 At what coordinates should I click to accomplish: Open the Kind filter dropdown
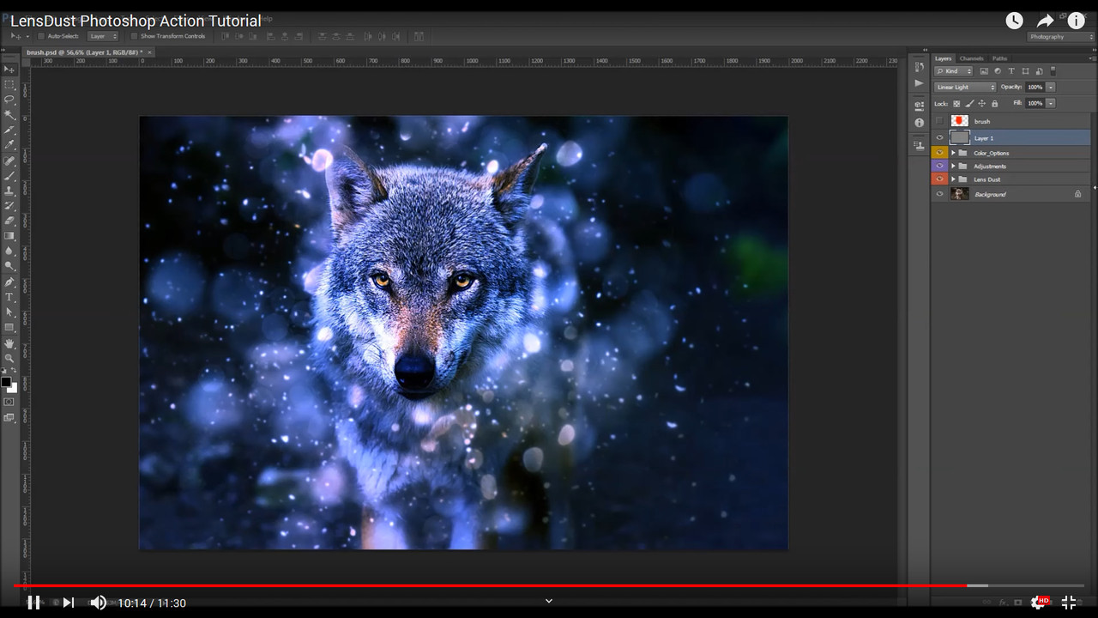(954, 71)
